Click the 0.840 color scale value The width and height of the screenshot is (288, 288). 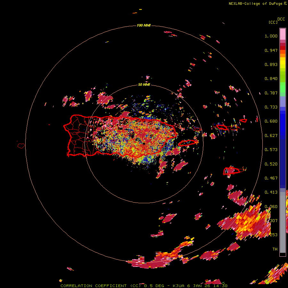tap(271, 79)
